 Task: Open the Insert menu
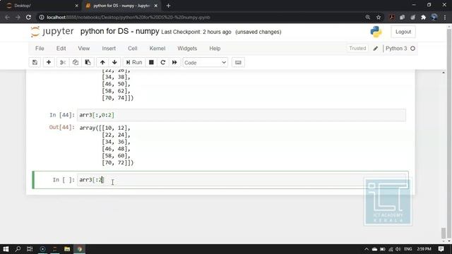coord(109,49)
